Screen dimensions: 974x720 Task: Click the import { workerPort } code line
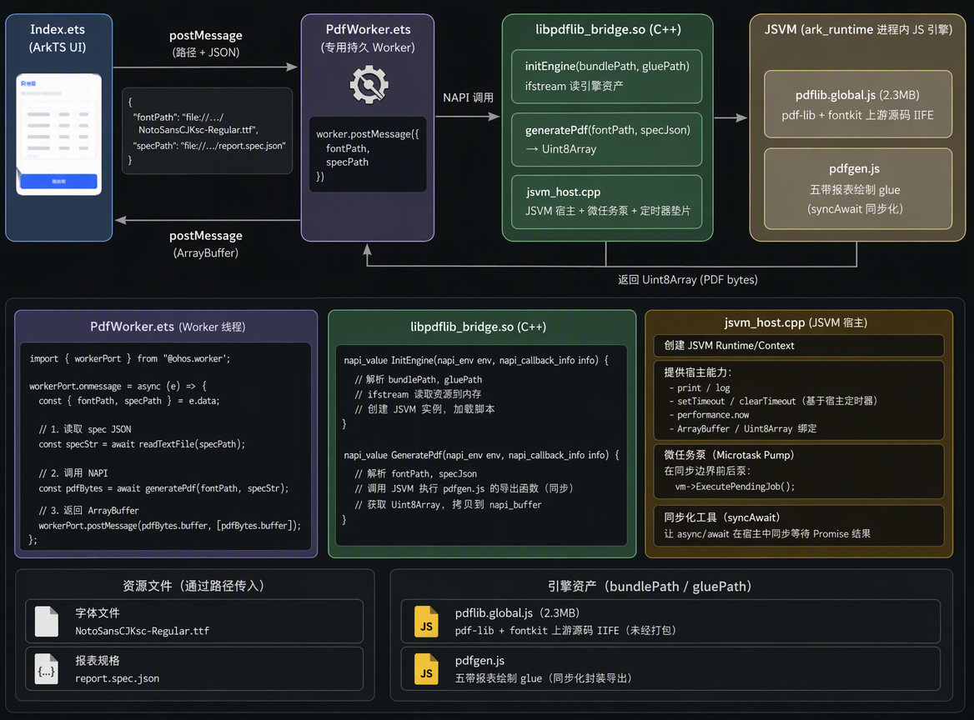pyautogui.click(x=130, y=359)
